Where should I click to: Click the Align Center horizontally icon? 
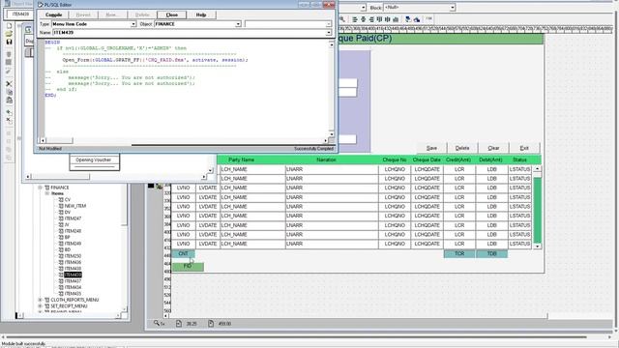tap(363, 19)
